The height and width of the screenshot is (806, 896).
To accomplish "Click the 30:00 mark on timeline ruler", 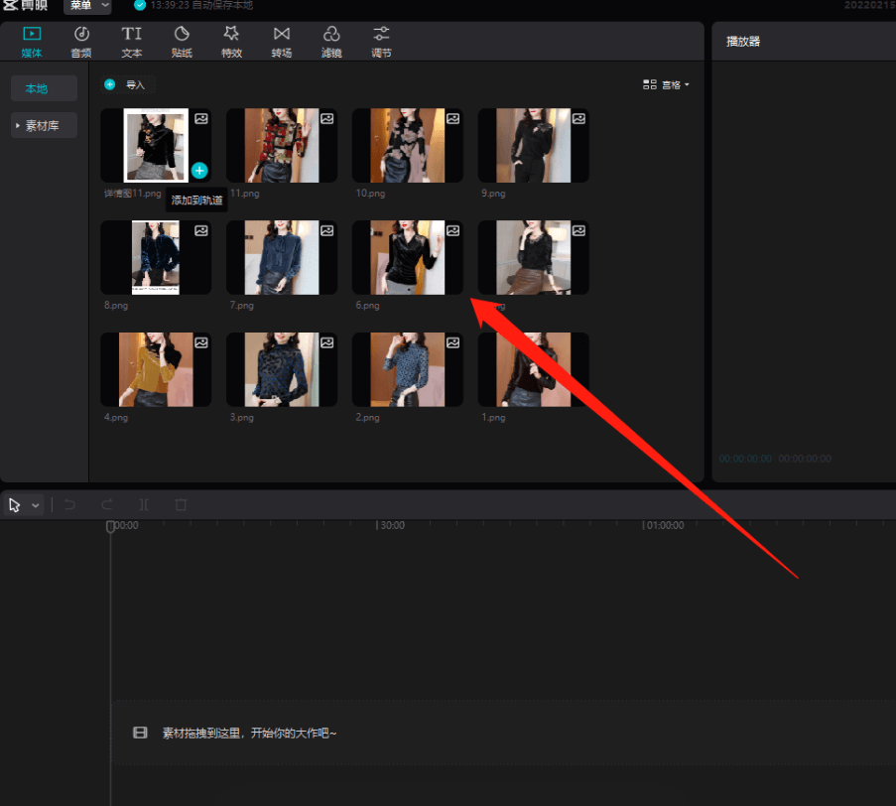I will (x=390, y=525).
